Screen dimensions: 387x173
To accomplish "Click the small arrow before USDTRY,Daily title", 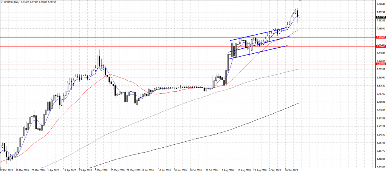I will coord(2,2).
